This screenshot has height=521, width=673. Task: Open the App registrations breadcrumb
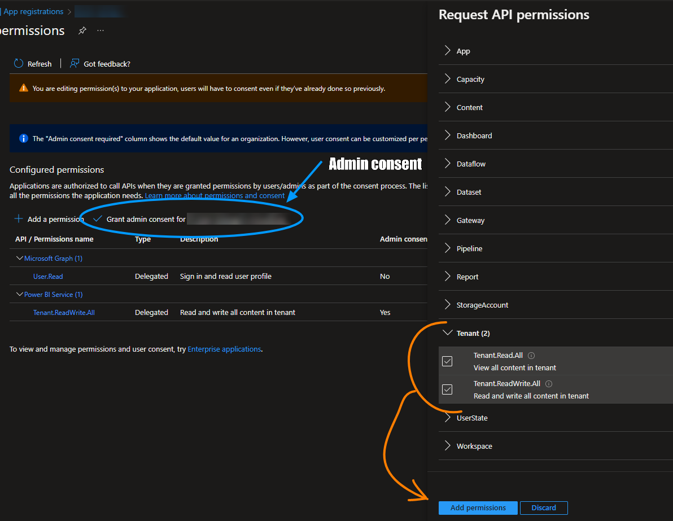33,11
